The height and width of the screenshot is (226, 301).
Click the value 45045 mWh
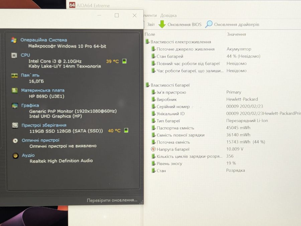(238, 128)
